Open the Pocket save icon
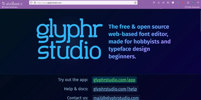This screenshot has width=201, height=100. [154, 2]
